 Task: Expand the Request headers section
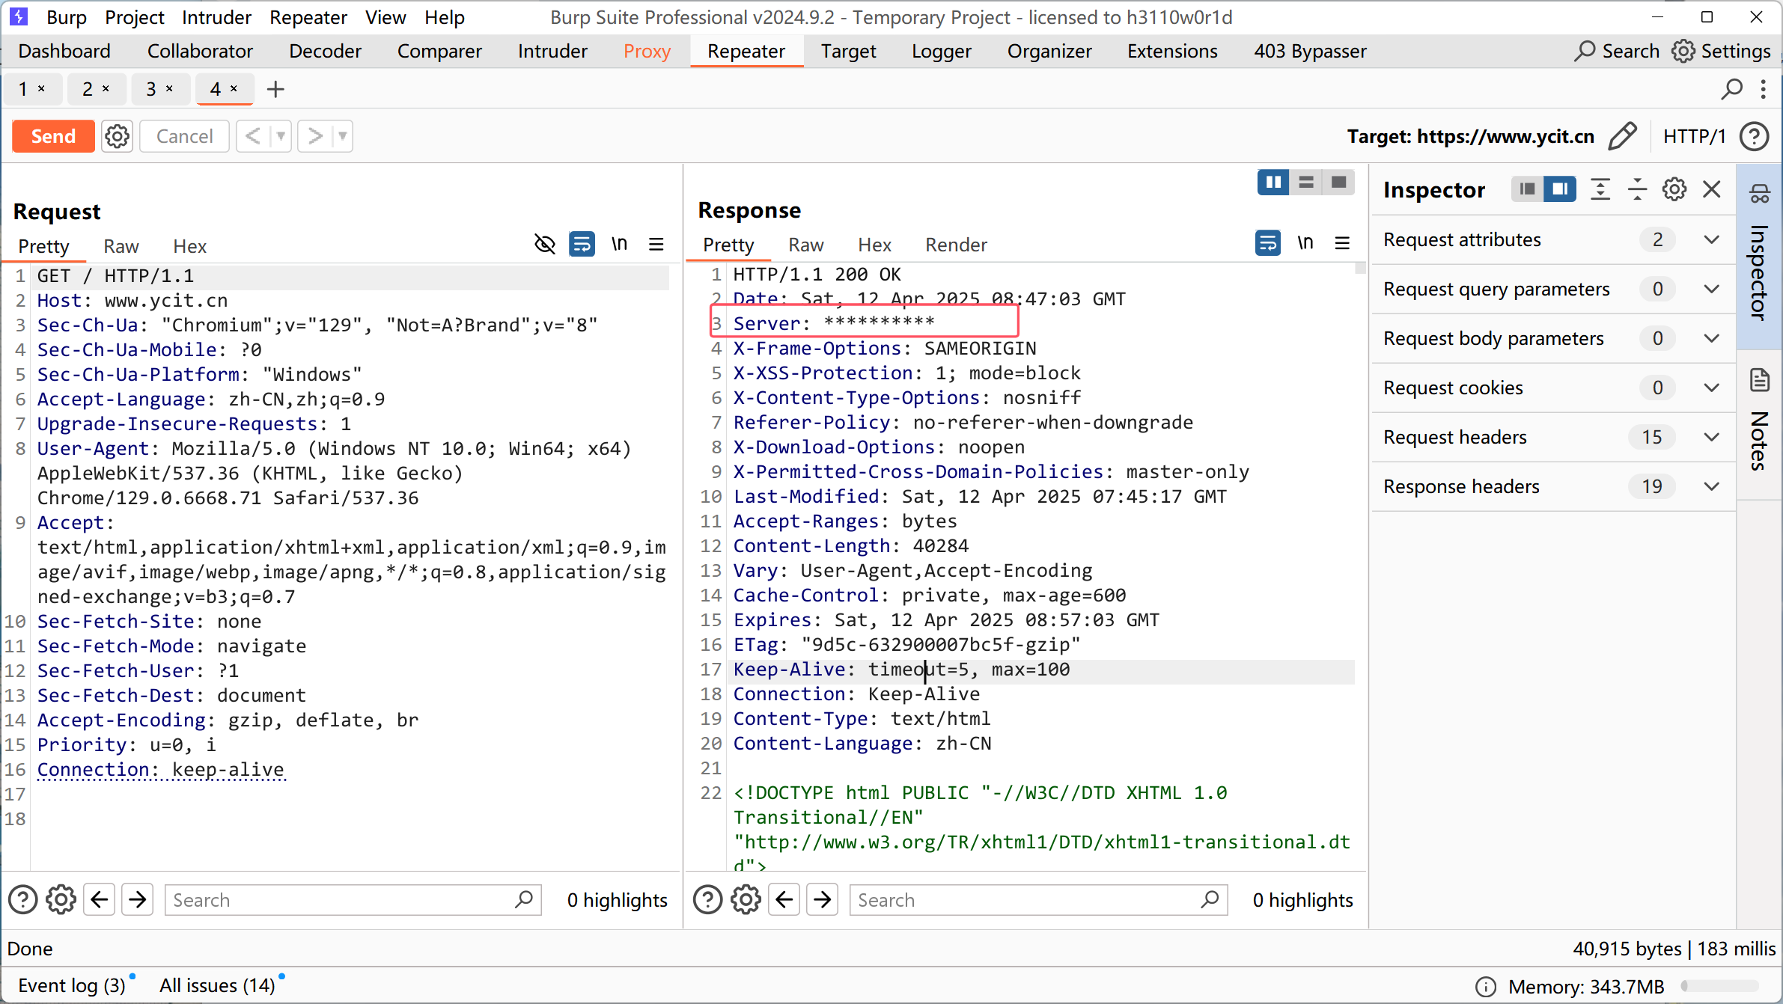[x=1711, y=437]
